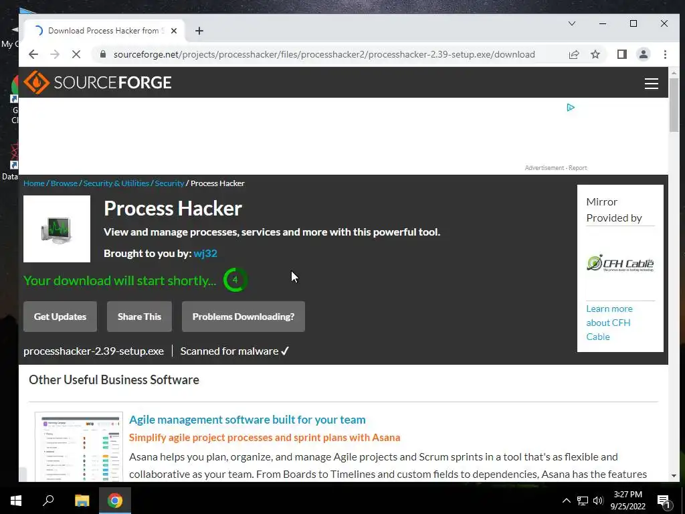Click Other Useful Business Software heading
This screenshot has height=514, width=685.
[114, 379]
